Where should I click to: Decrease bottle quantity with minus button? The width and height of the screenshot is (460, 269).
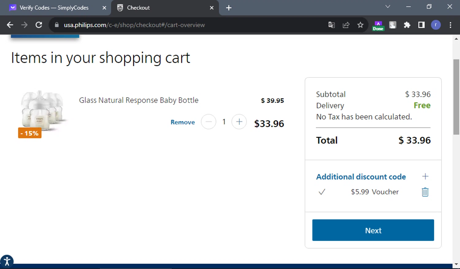point(209,122)
